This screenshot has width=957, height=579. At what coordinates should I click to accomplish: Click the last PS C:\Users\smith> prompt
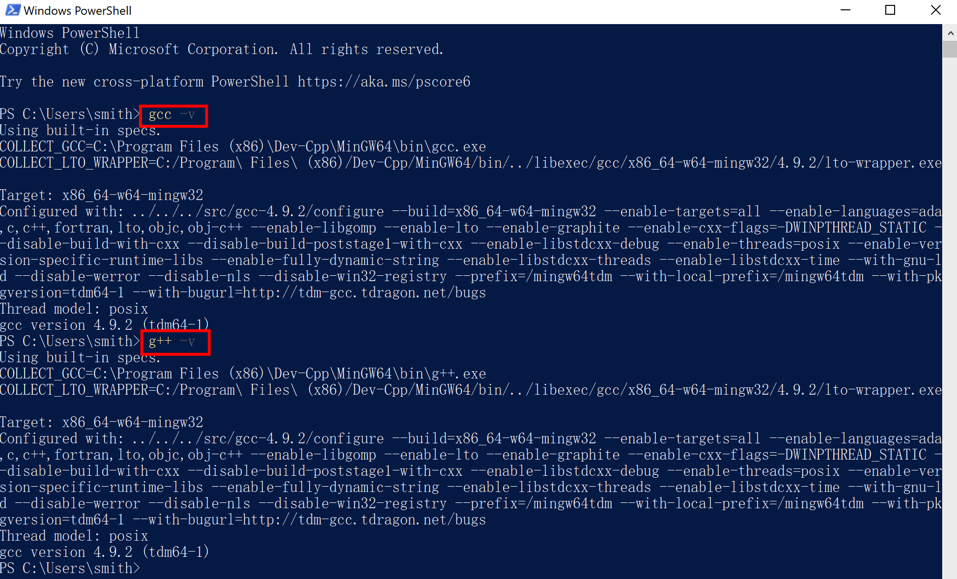(70, 569)
